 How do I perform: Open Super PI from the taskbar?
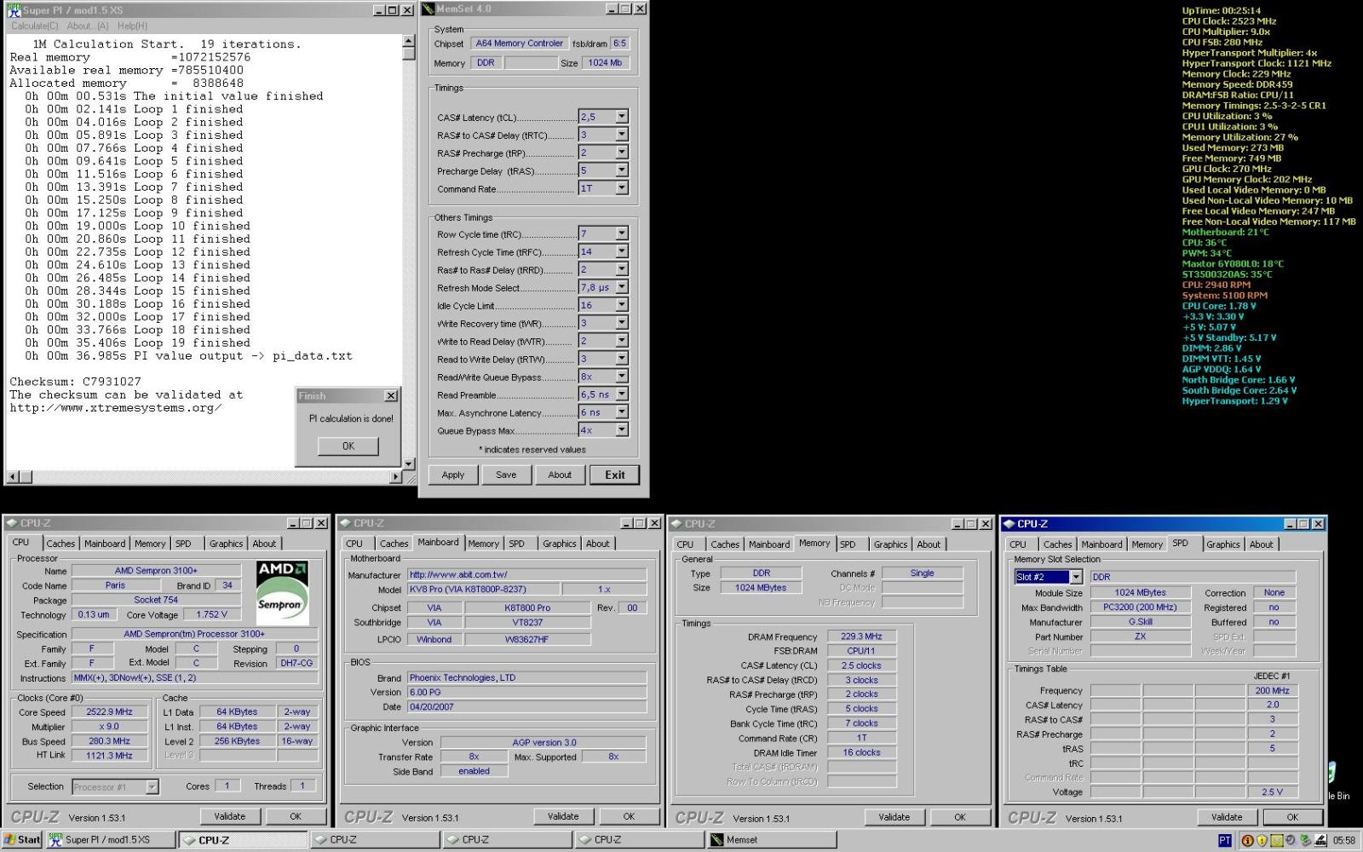(111, 839)
